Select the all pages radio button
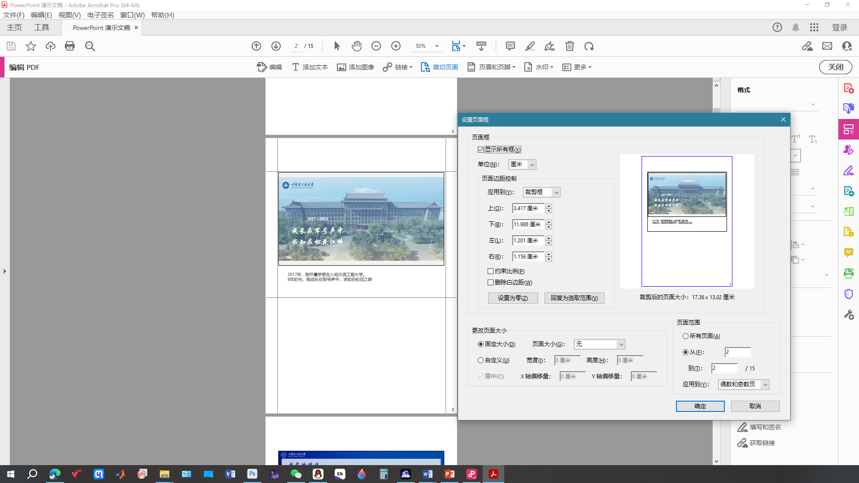This screenshot has height=483, width=859. 685,336
